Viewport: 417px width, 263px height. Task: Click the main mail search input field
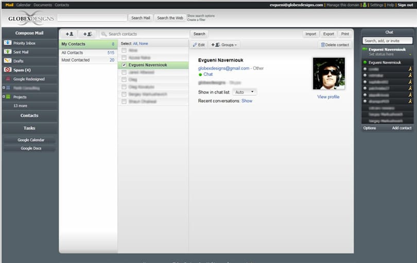point(92,18)
